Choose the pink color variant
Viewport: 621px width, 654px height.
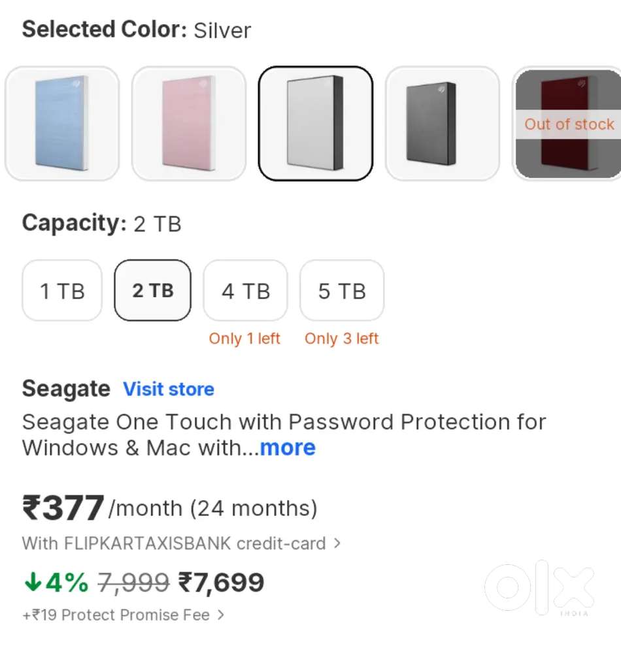pyautogui.click(x=189, y=123)
